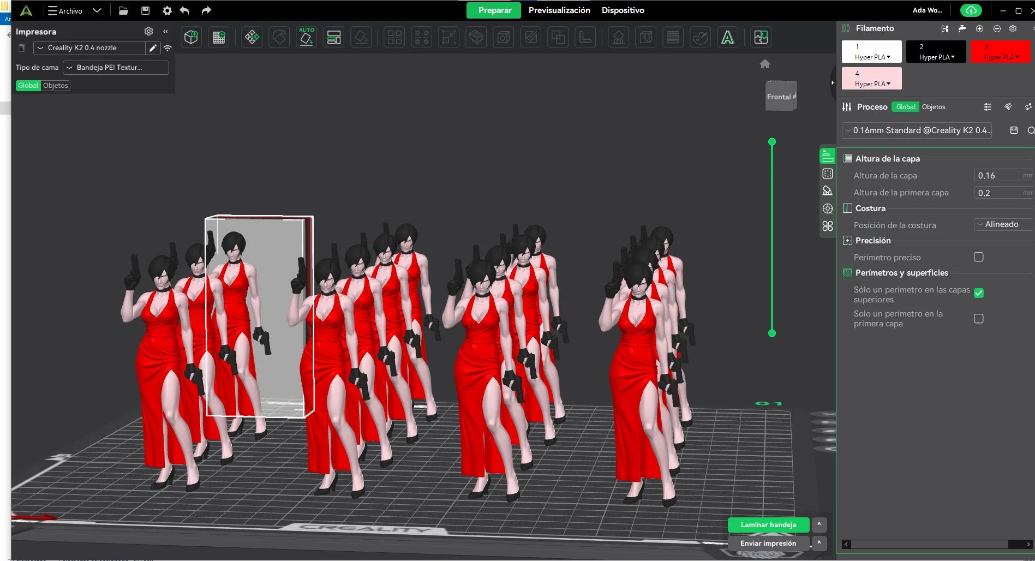The height and width of the screenshot is (561, 1035).
Task: Click the Enviar impresión button
Action: coord(768,544)
